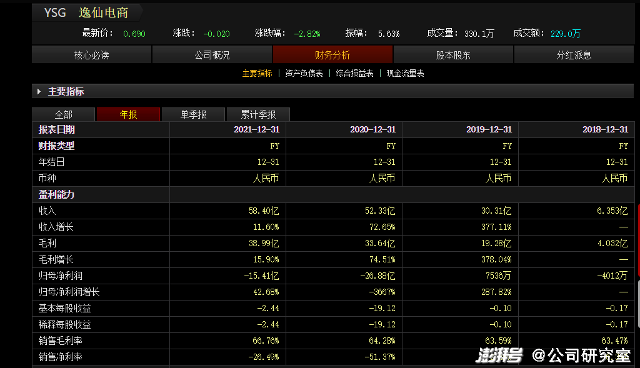The height and width of the screenshot is (368, 640).
Task: Switch report filter to 全部
Action: (x=63, y=114)
